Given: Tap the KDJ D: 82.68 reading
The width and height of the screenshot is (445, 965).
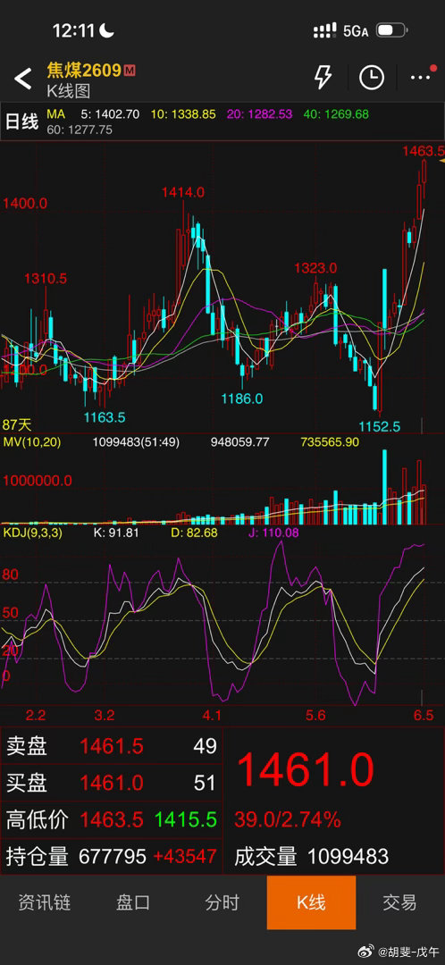Looking at the screenshot, I should tap(194, 533).
